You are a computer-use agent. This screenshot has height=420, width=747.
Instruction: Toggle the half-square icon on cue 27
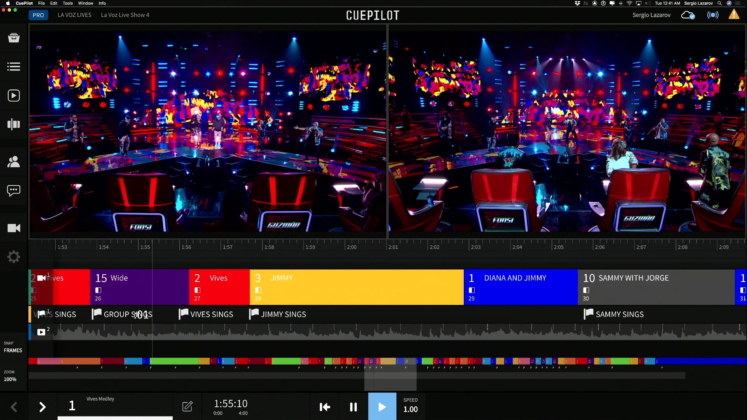[198, 290]
